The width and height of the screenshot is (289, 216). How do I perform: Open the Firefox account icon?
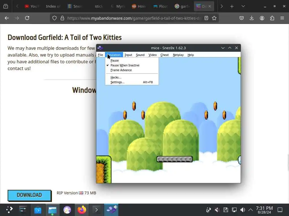pos(262,18)
